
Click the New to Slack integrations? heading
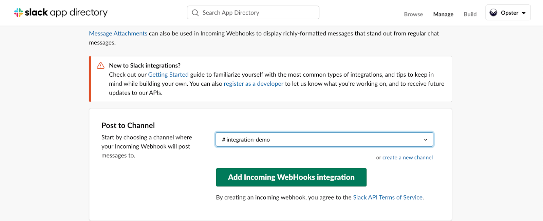coord(145,65)
